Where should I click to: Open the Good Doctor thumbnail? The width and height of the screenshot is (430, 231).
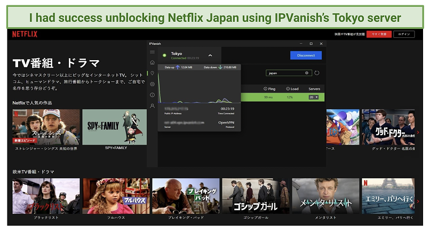[x=388, y=127]
